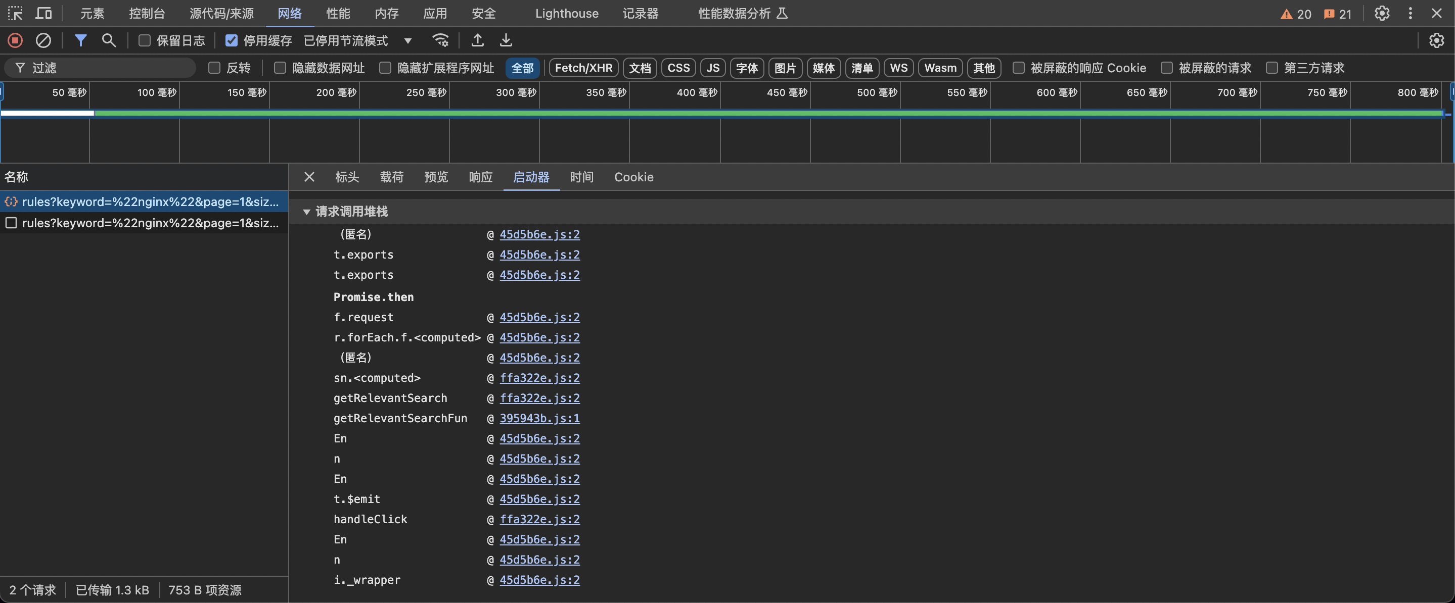This screenshot has height=603, width=1455.
Task: Stop recording network log
Action: [15, 40]
